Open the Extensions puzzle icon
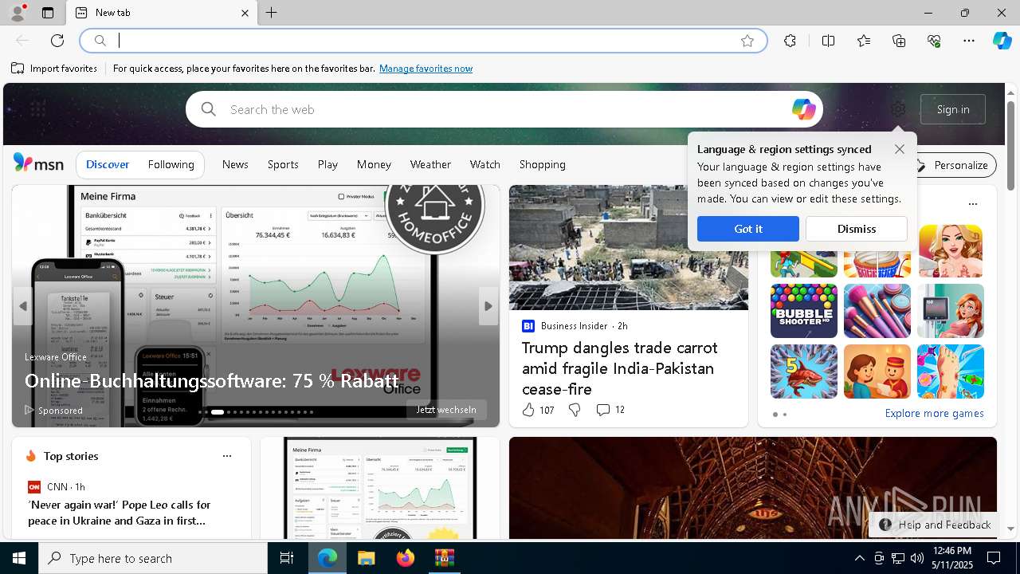This screenshot has width=1020, height=574. coord(790,41)
